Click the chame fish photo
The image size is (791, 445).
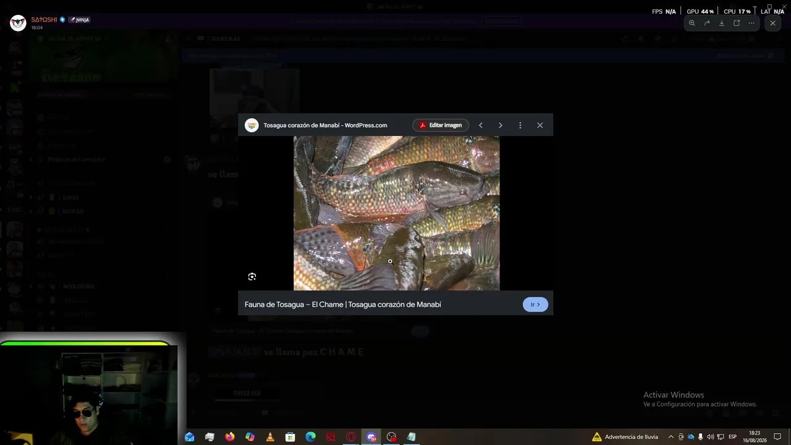tap(396, 213)
